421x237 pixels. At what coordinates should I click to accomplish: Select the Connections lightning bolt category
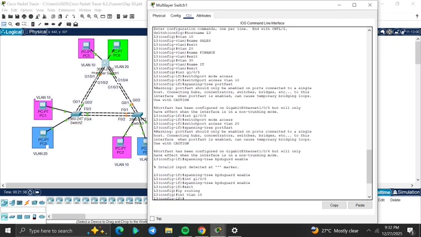pyautogui.click(x=27, y=202)
